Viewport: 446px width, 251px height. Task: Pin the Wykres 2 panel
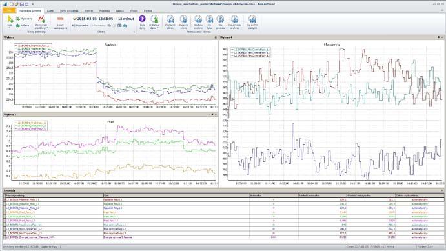pyautogui.click(x=212, y=114)
